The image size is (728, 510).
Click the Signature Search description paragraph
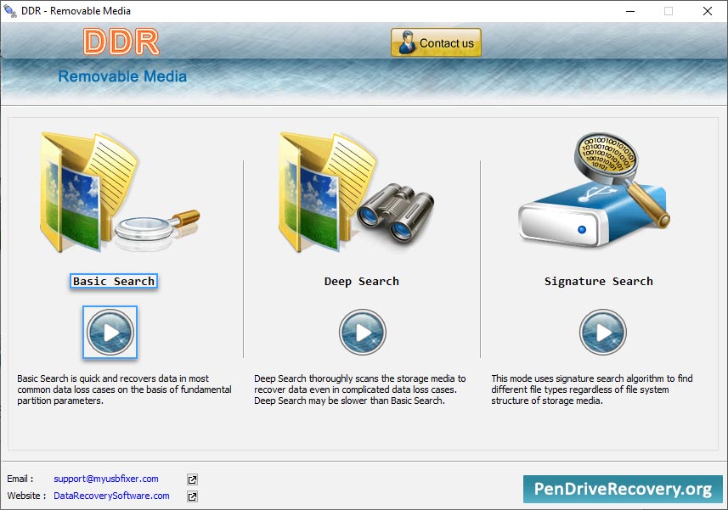tap(592, 390)
